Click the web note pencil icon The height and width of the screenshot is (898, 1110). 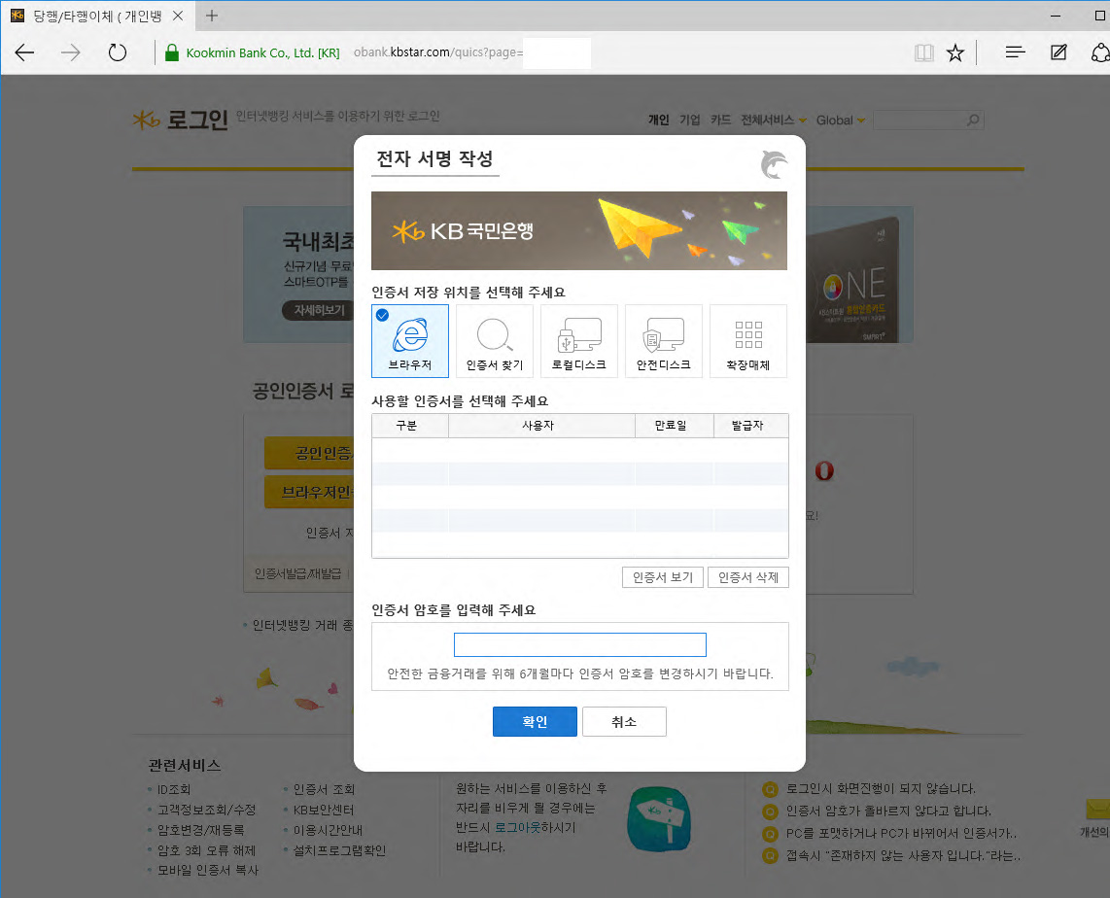(1058, 52)
